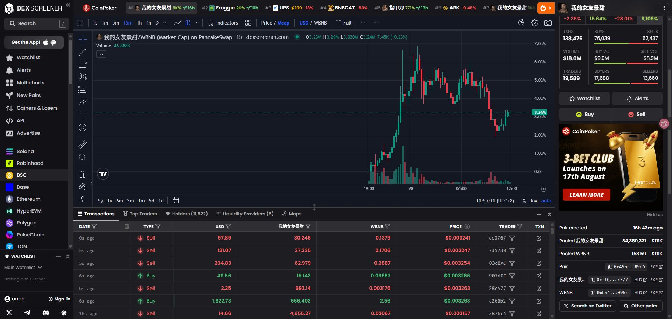Expand the Main Watchlist dropdown
This screenshot has height=319, width=672.
[x=23, y=268]
